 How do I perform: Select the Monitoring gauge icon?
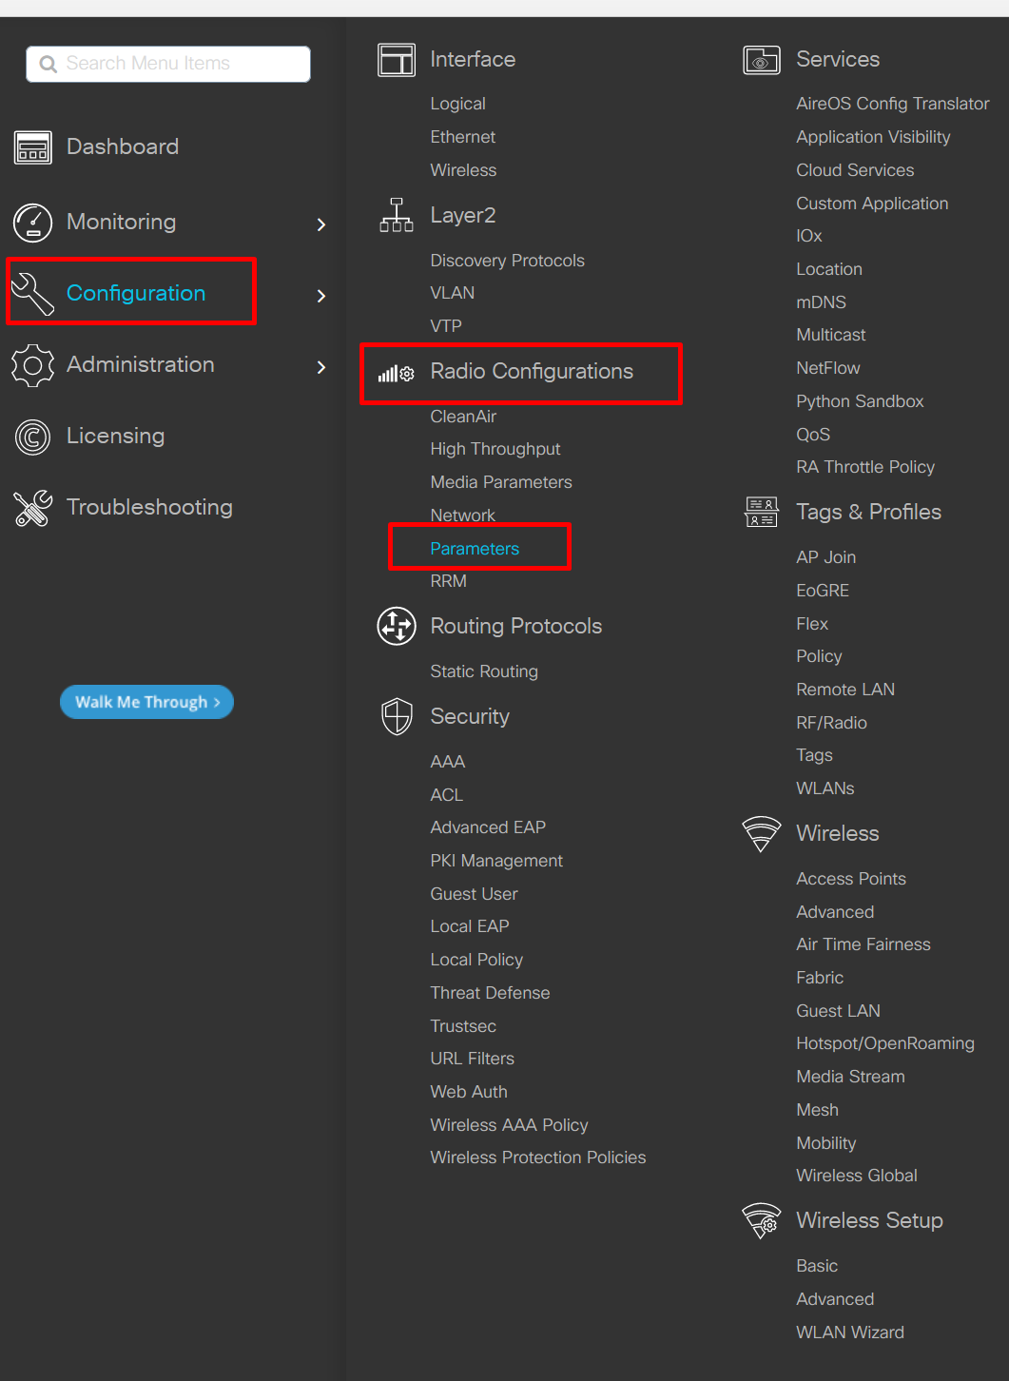[32, 223]
